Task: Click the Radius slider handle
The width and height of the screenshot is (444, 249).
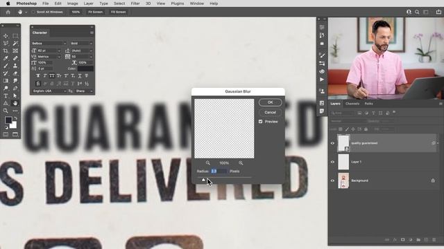Action: click(203, 180)
